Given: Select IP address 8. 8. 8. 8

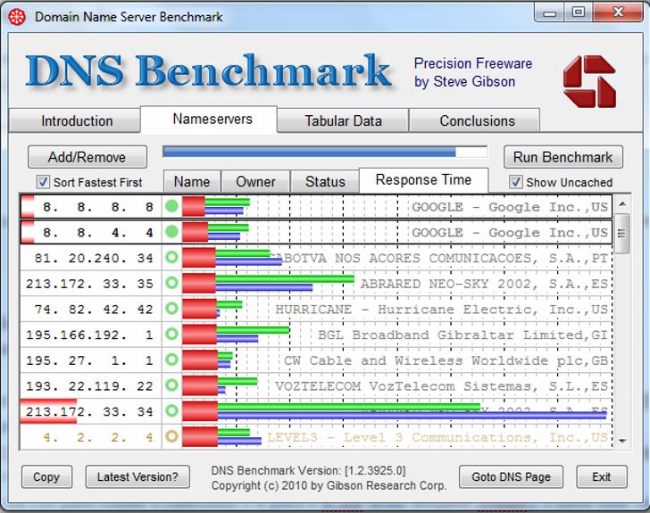Looking at the screenshot, I should point(98,207).
